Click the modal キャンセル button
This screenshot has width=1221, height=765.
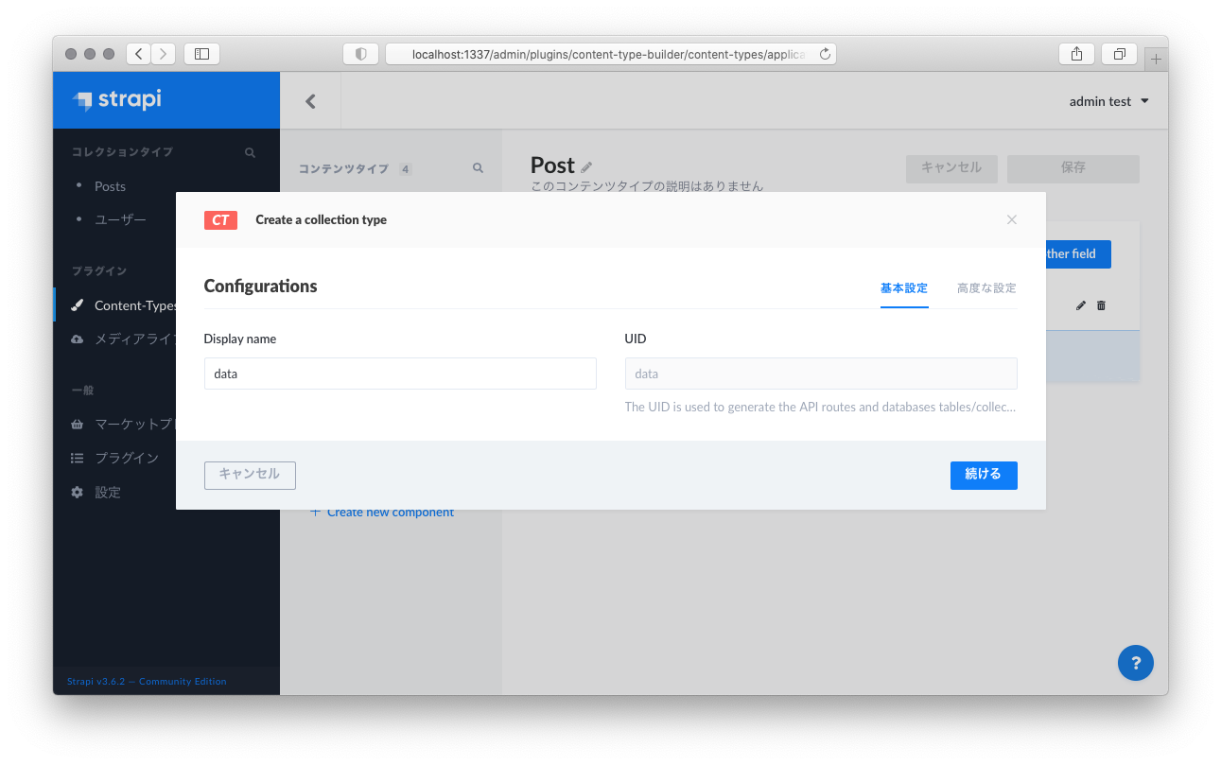tap(250, 475)
